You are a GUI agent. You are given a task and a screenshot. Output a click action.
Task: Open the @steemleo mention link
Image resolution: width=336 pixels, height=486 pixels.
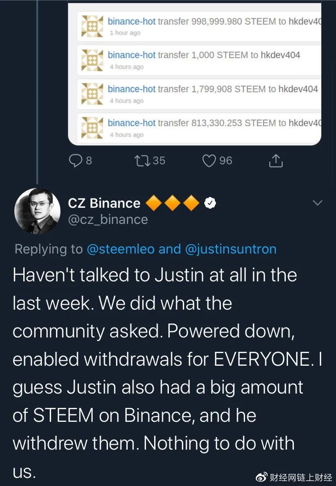click(121, 249)
